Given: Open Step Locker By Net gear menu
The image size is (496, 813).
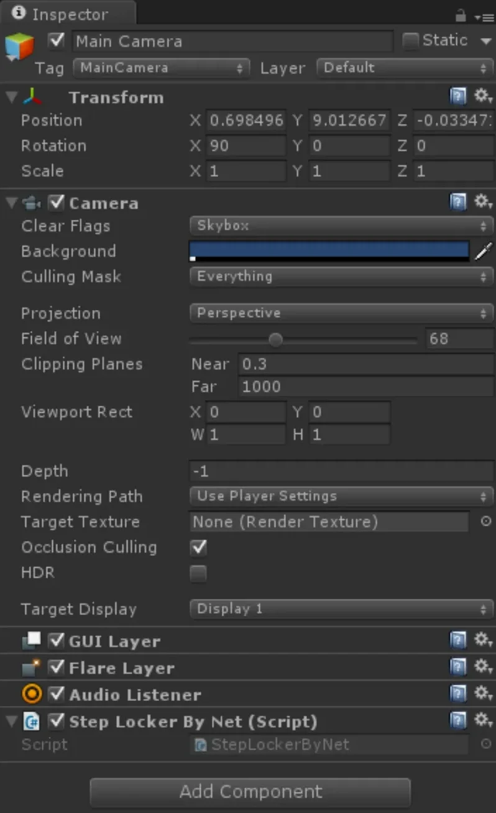Looking at the screenshot, I should click(x=483, y=720).
